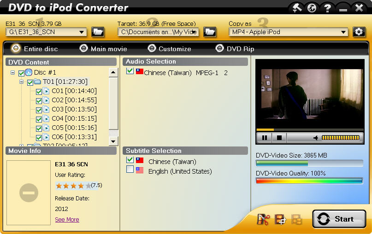Click the DVD-Video Size bar
372x234 pixels.
point(309,163)
